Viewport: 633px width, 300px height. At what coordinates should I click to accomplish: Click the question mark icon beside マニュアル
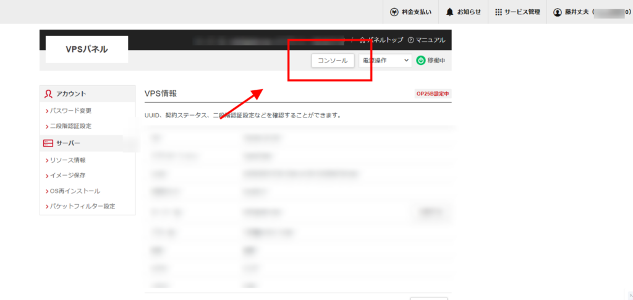tap(411, 40)
